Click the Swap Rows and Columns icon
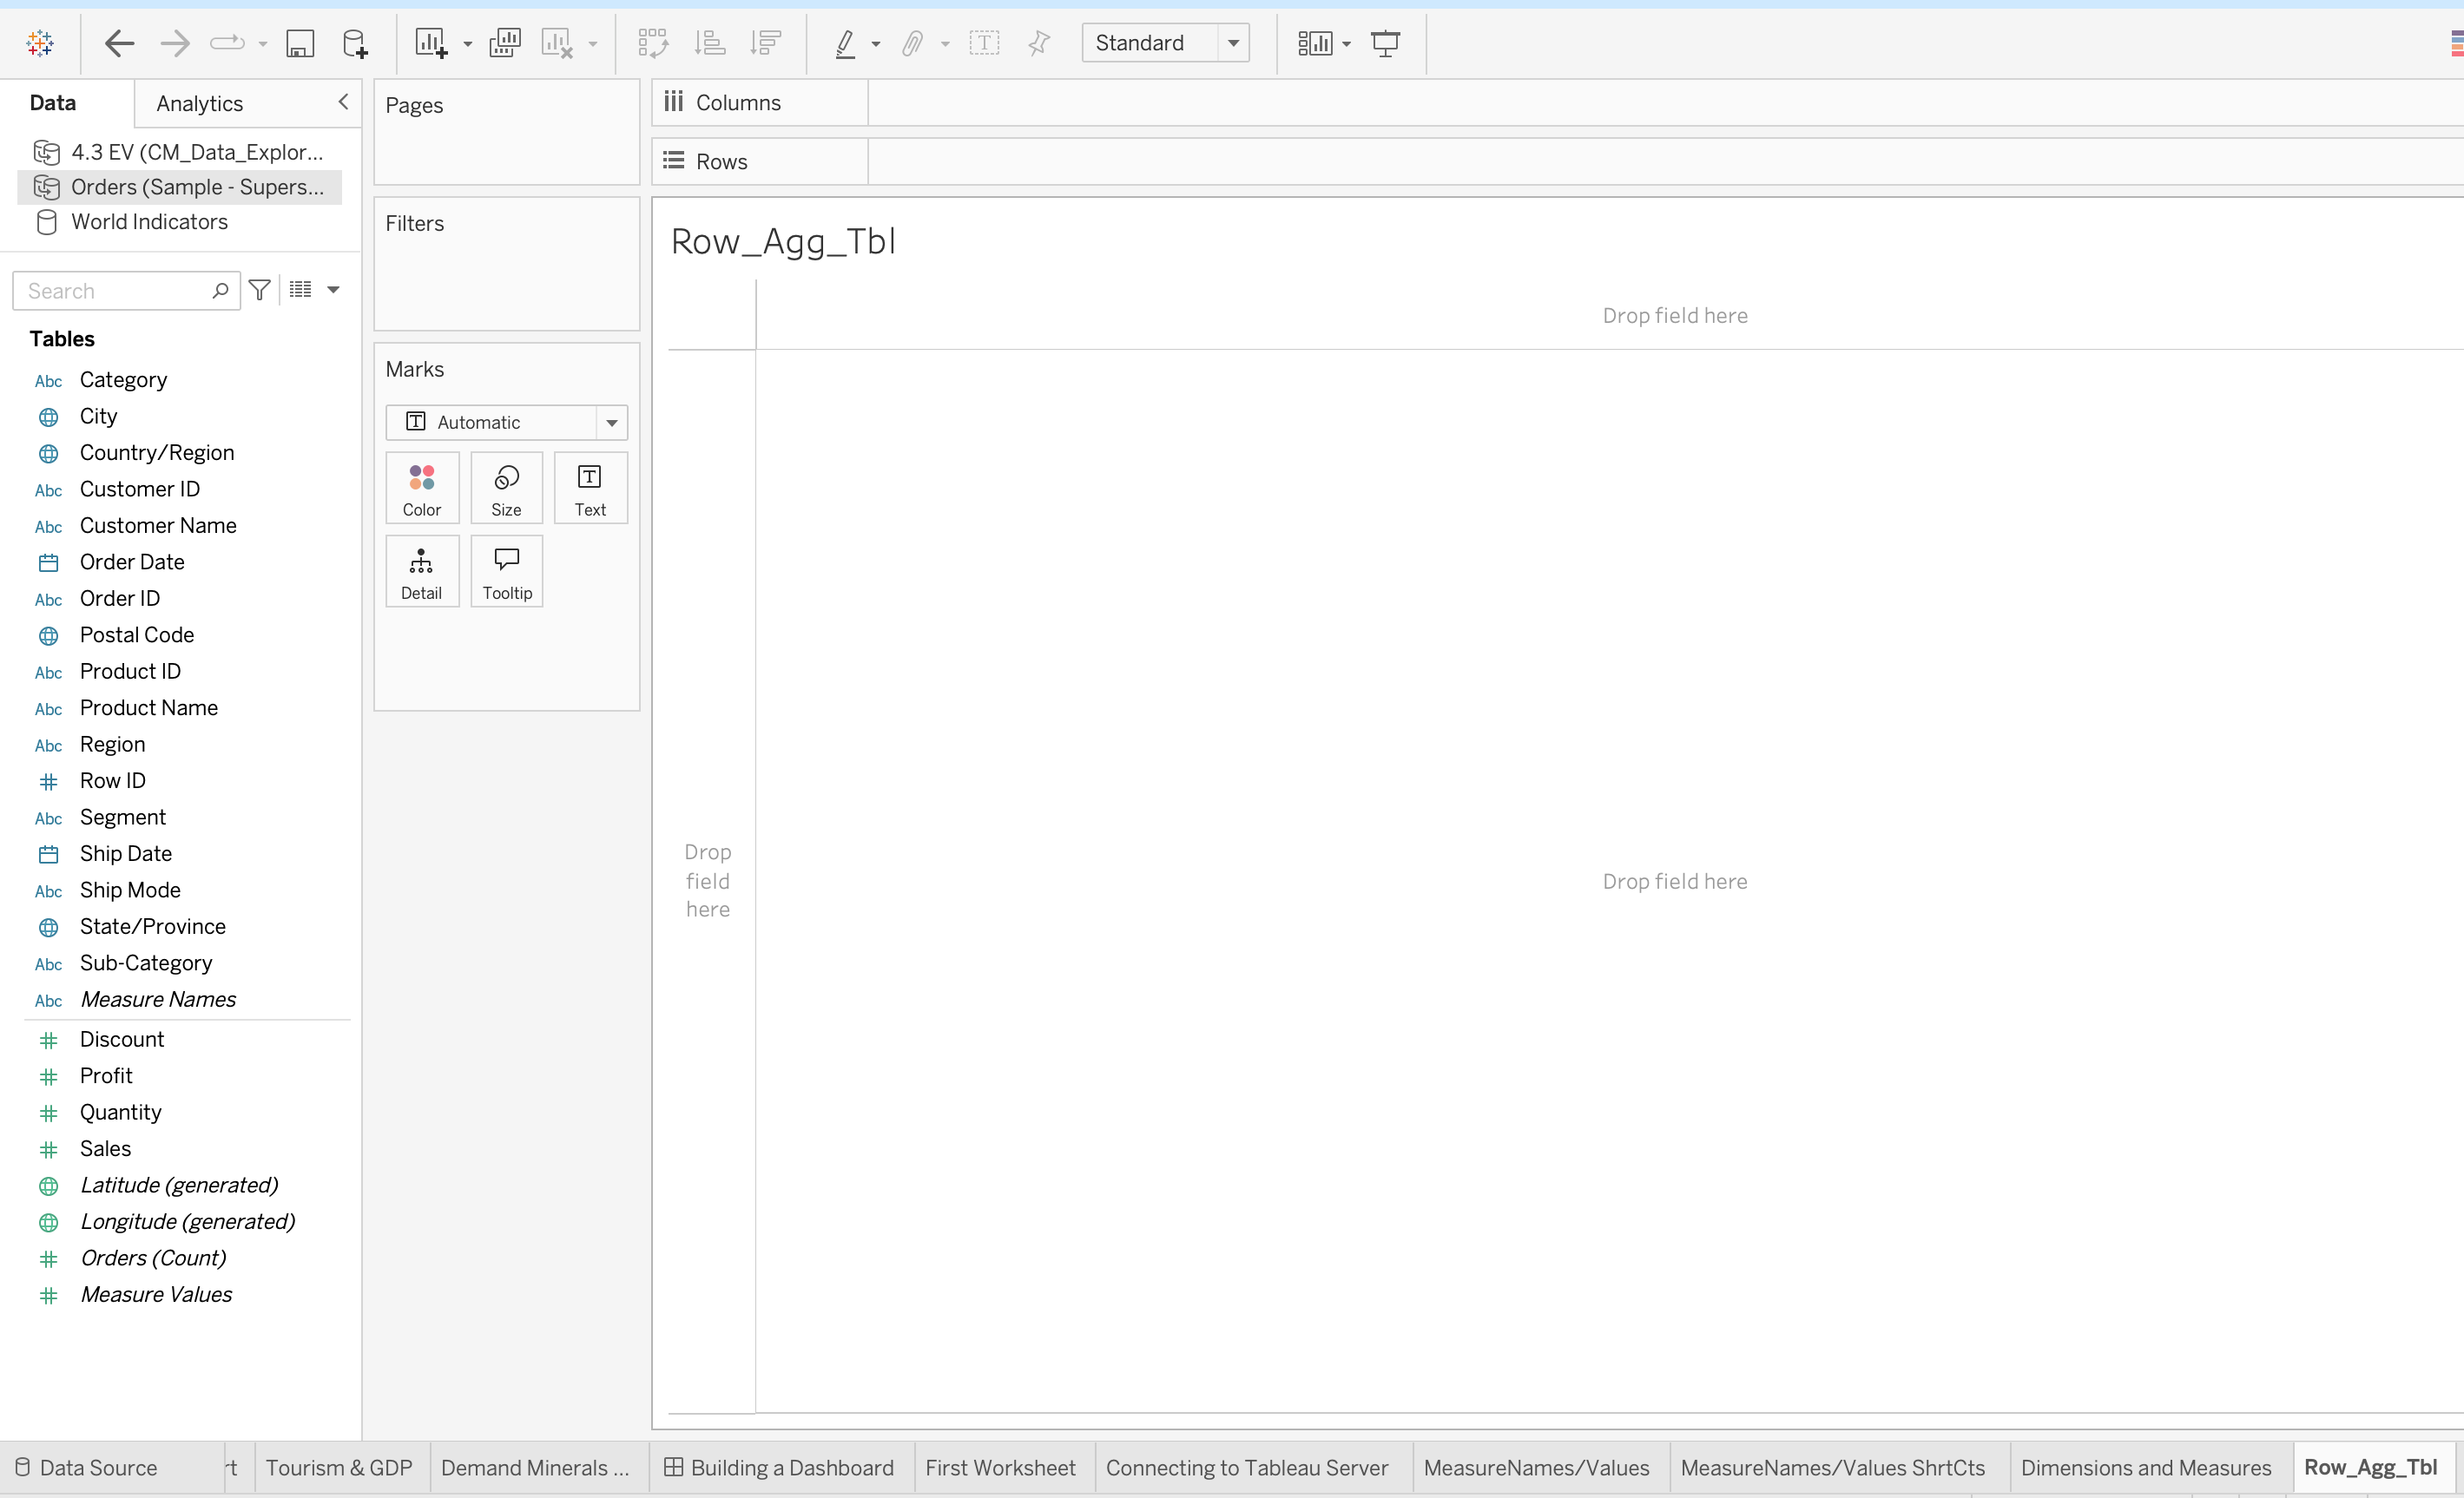Image resolution: width=2464 pixels, height=1498 pixels. pyautogui.click(x=652, y=43)
